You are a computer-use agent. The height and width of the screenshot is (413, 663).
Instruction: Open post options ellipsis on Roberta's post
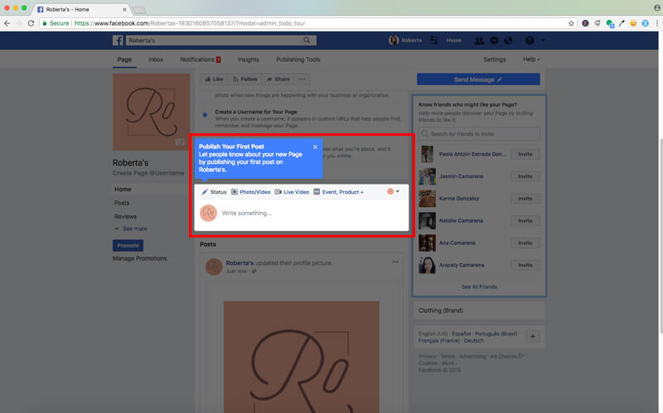point(395,262)
